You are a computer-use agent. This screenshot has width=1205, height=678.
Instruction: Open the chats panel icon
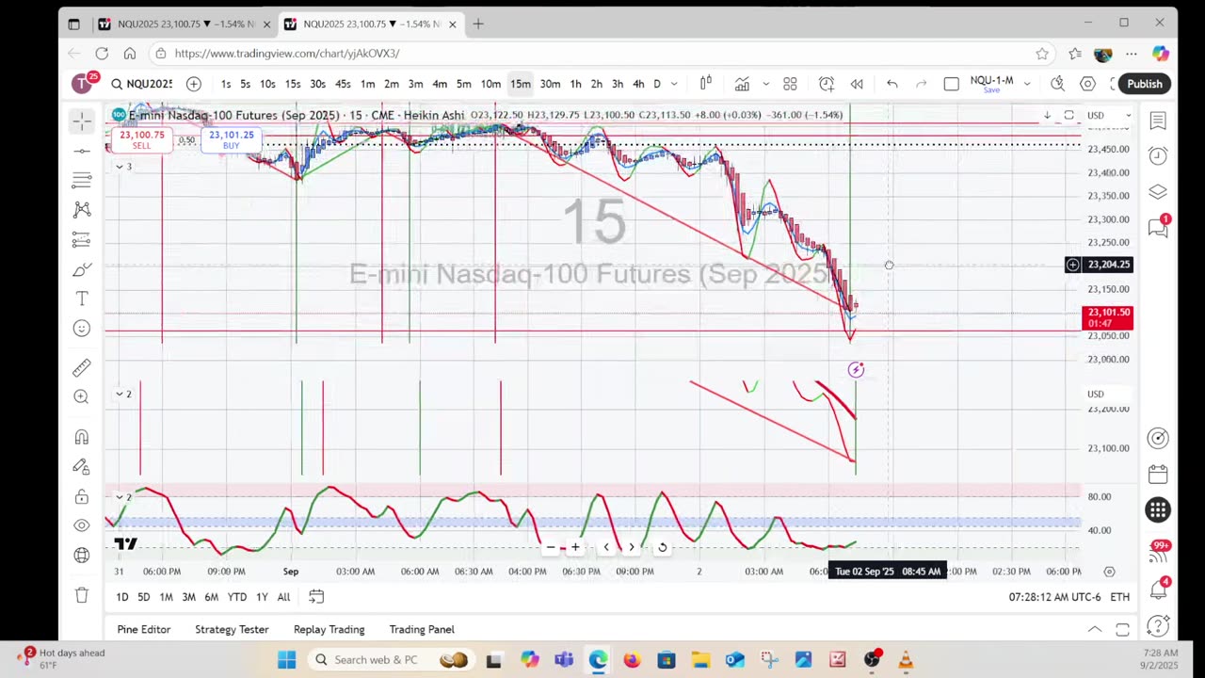click(1158, 227)
